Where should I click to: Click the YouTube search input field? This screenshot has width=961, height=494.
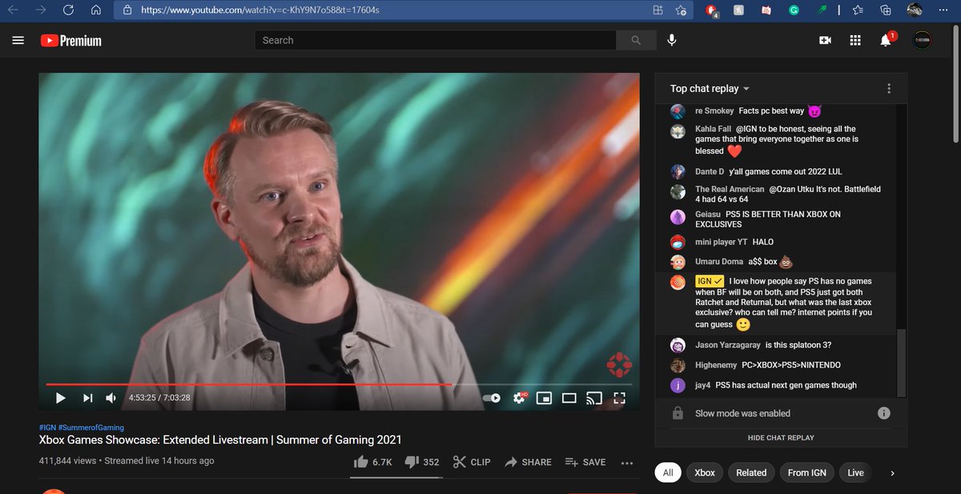(x=436, y=40)
